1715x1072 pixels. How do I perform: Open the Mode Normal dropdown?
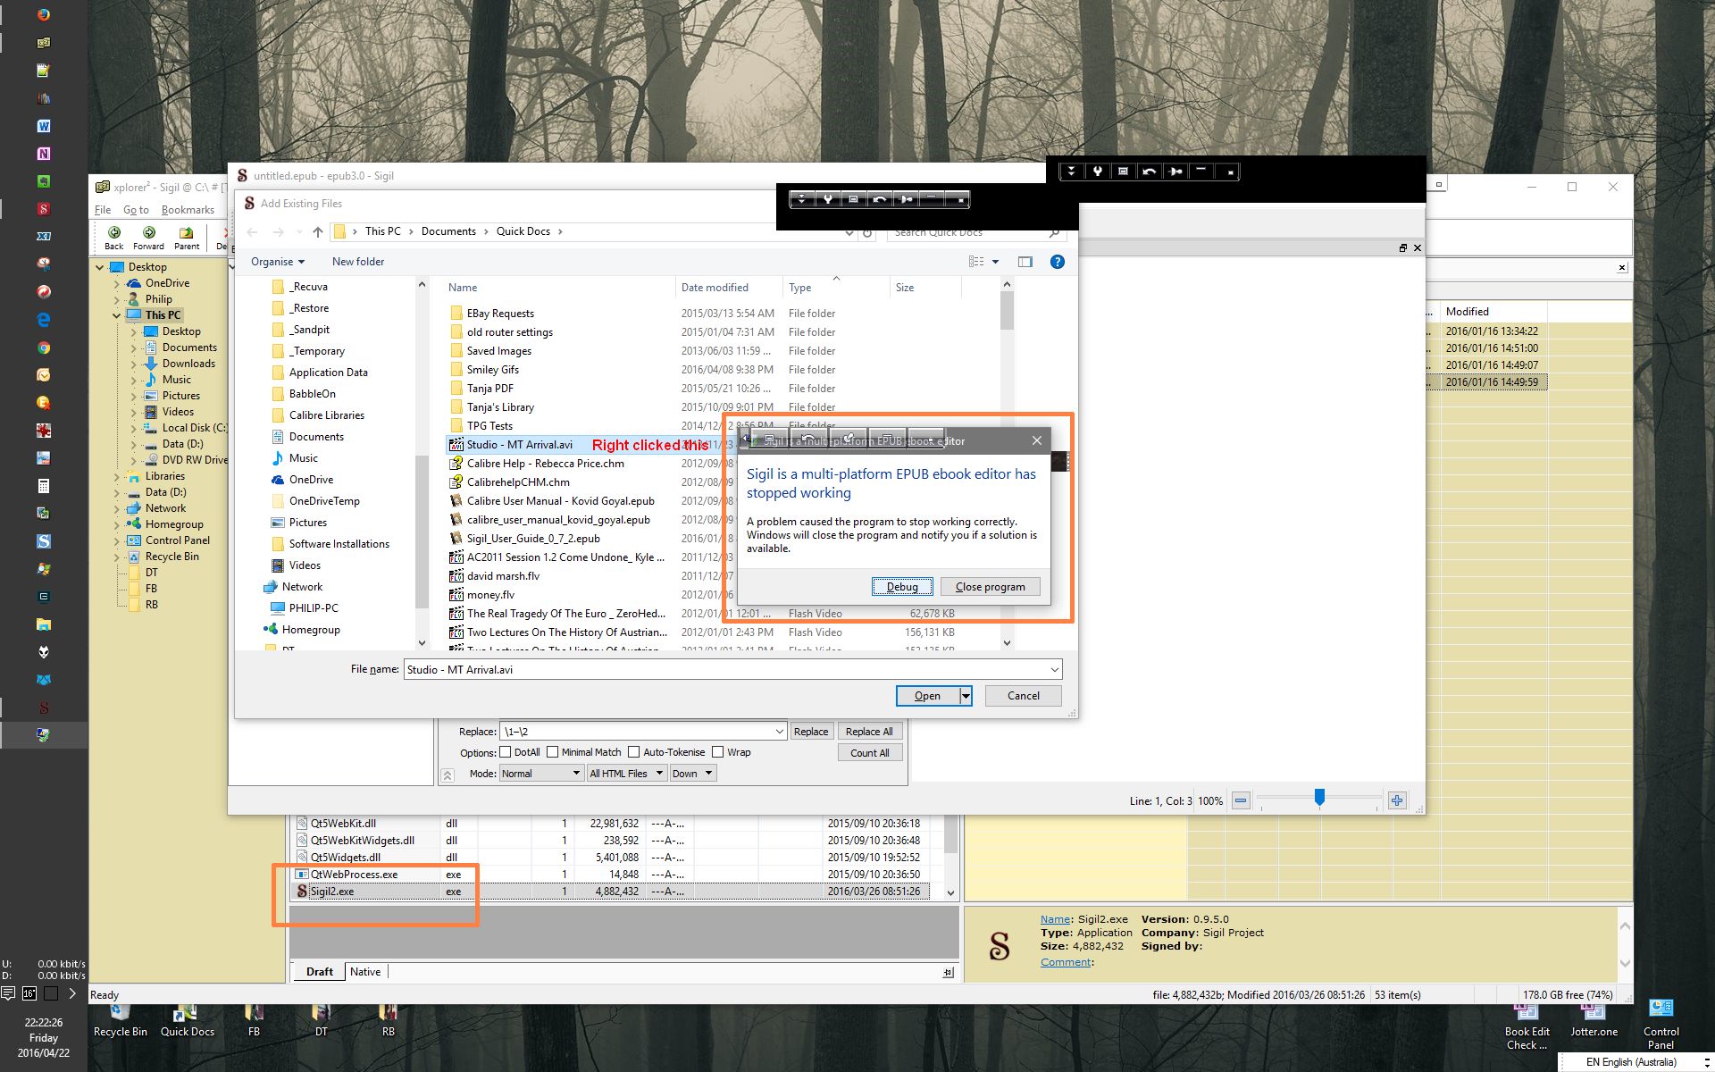tap(540, 774)
